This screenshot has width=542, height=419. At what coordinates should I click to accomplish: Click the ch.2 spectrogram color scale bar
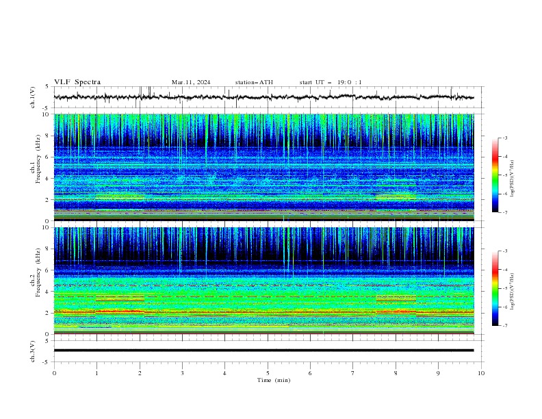[495, 288]
